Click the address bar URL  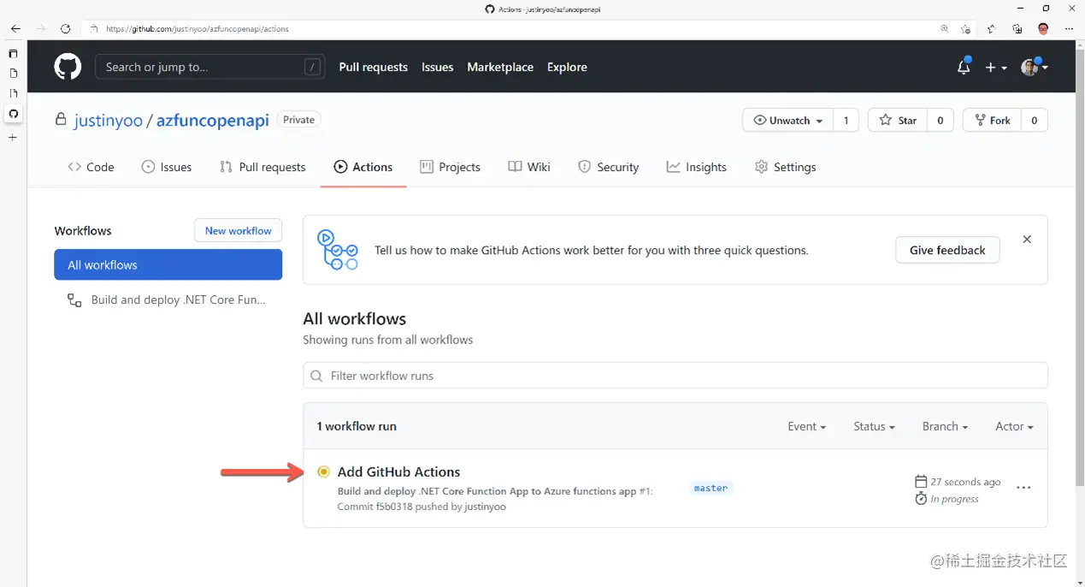click(198, 28)
